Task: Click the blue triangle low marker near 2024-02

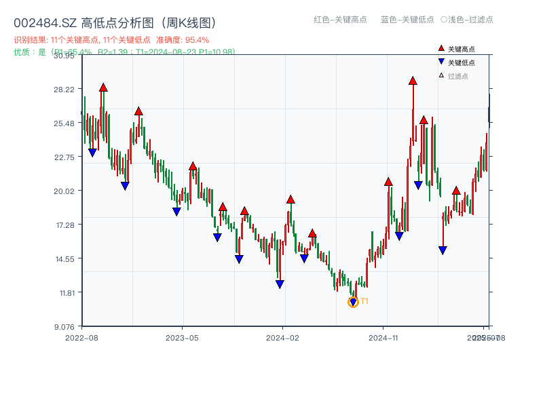Action: coord(280,284)
